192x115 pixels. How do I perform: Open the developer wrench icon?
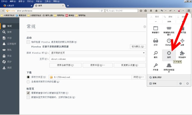pos(156,67)
